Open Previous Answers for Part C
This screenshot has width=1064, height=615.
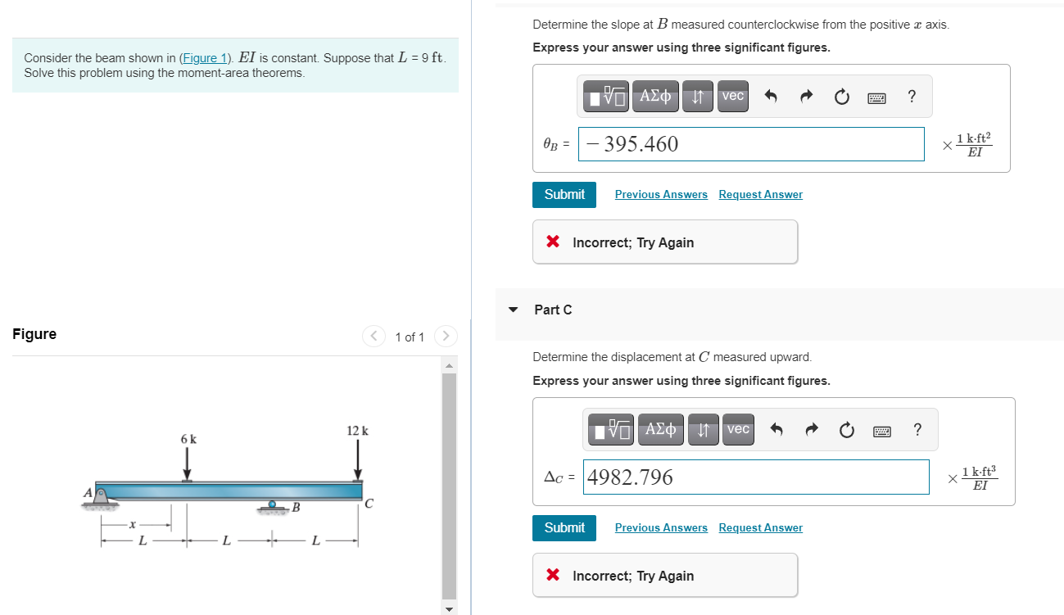[661, 527]
